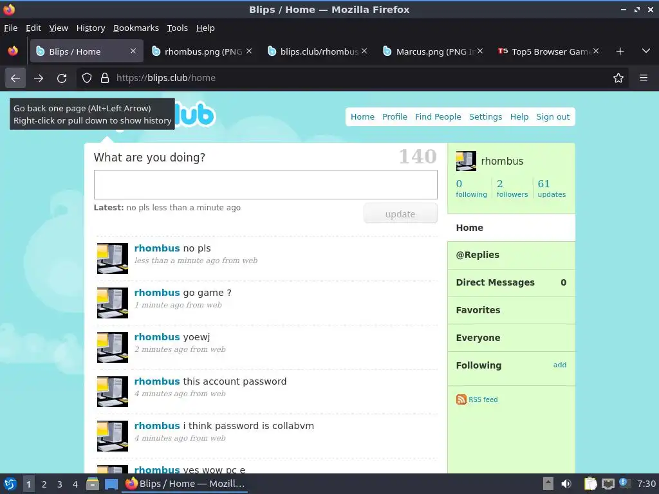Open Everyone timeline in sidebar

tap(511, 338)
